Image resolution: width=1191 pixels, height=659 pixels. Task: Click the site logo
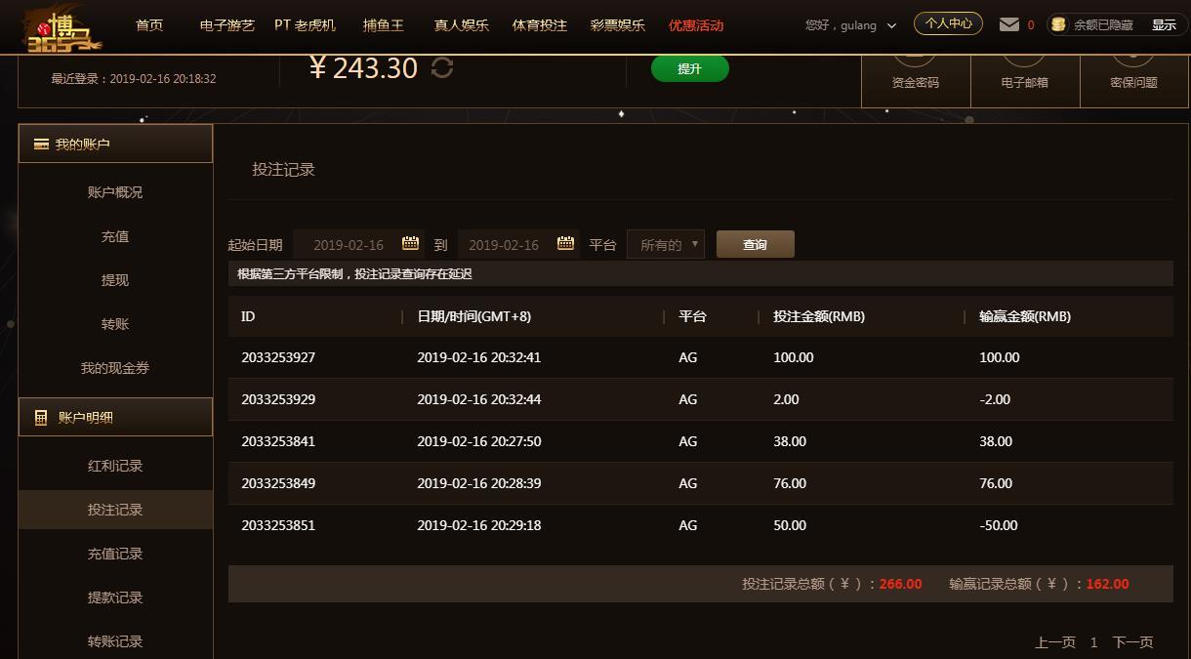tap(60, 27)
